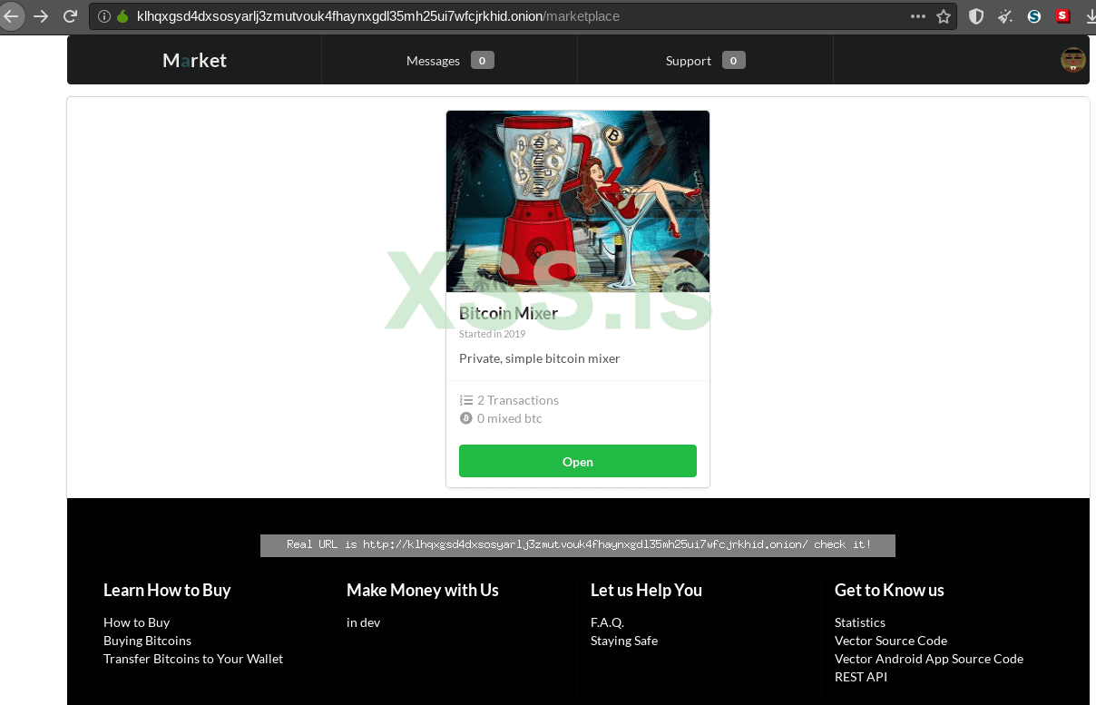Reload the page with refresh icon

click(x=70, y=16)
